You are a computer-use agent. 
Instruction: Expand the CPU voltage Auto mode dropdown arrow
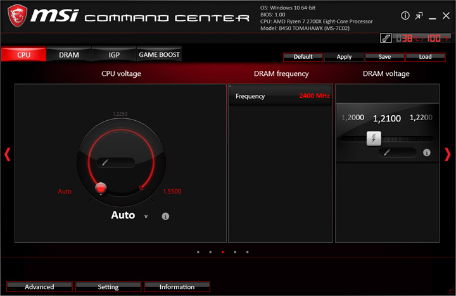tap(146, 216)
